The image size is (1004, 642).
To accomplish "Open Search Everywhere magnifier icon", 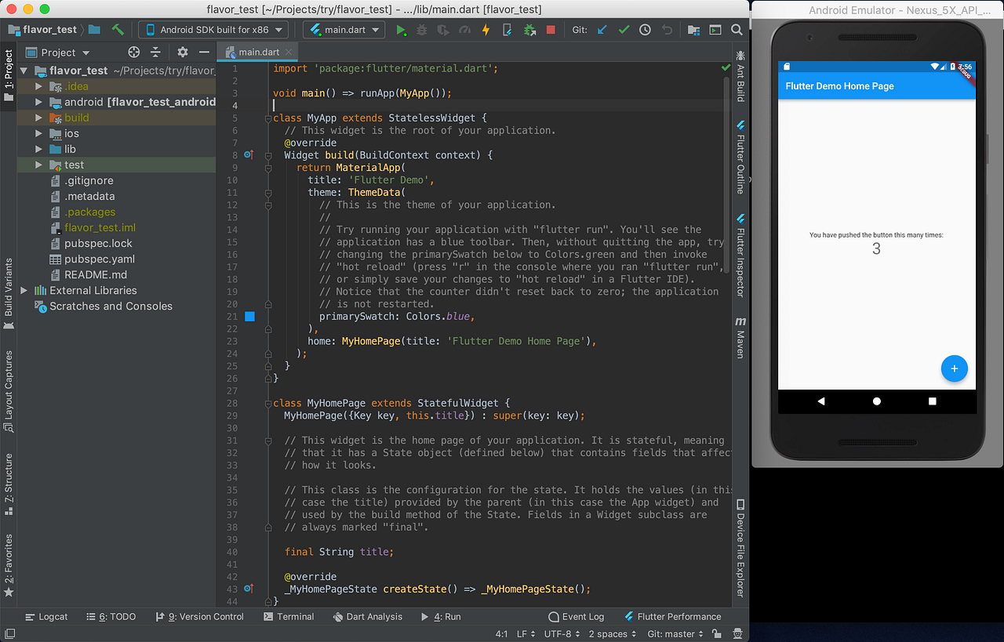I will tap(737, 29).
